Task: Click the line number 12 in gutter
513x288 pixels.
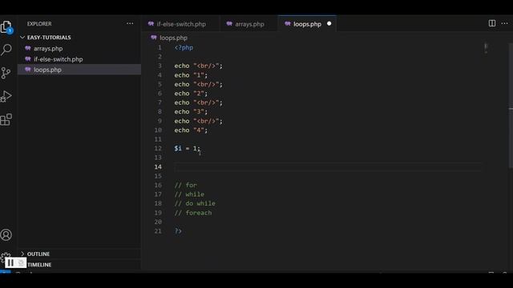Action: coord(158,149)
